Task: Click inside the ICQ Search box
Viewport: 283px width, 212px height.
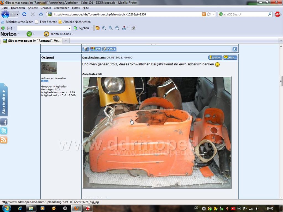Action: [247, 14]
